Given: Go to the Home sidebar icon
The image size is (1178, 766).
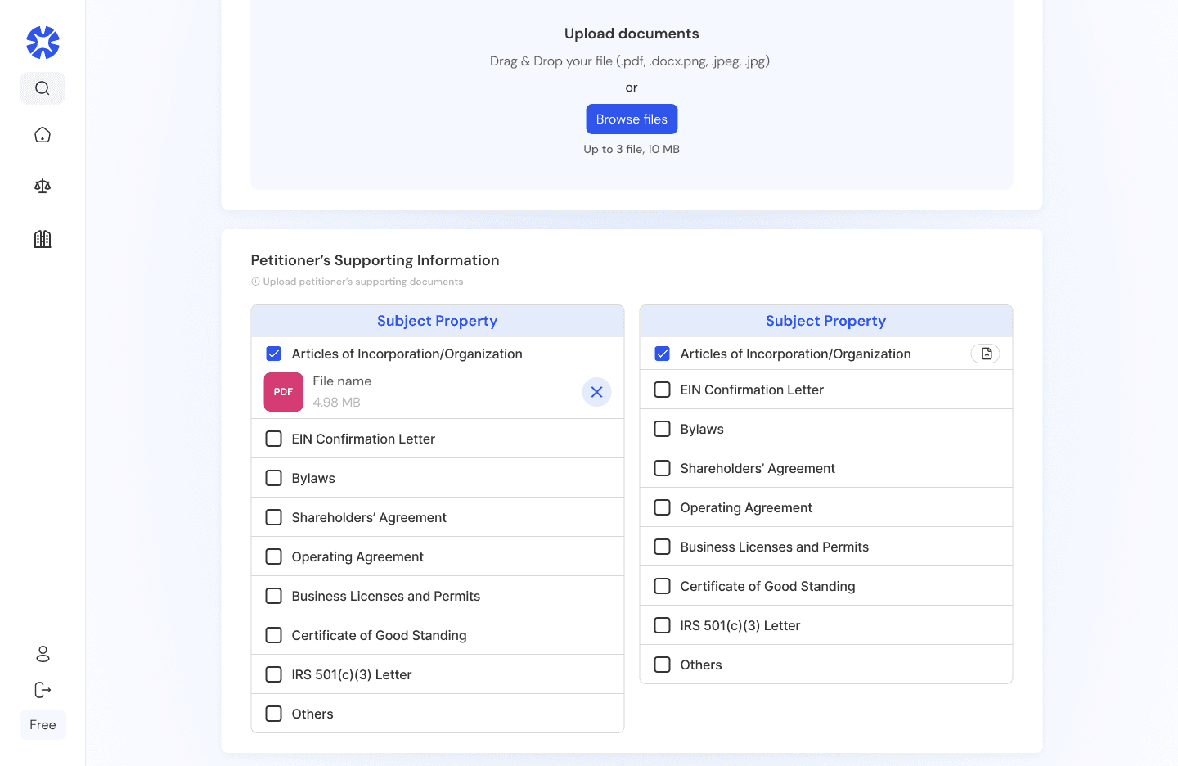Looking at the screenshot, I should 43,135.
